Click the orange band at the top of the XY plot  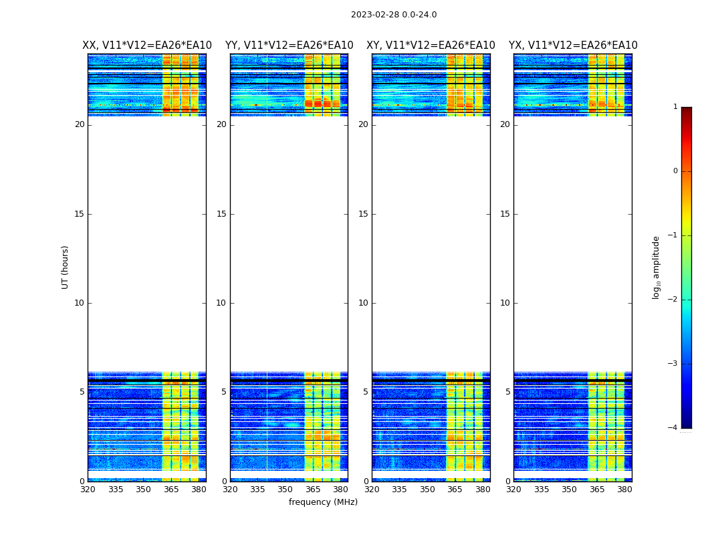[465, 85]
